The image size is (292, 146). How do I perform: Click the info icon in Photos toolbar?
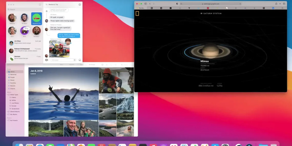(x=102, y=65)
